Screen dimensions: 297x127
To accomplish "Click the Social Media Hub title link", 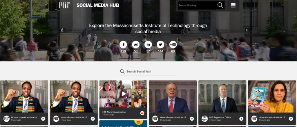I will (x=98, y=5).
